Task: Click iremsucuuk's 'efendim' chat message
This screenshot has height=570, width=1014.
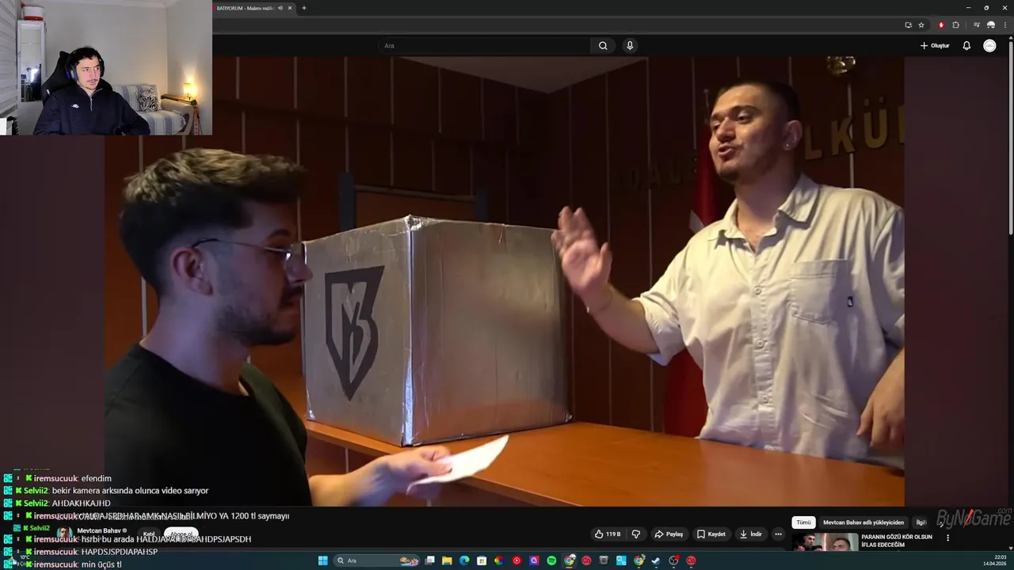Action: [x=96, y=478]
